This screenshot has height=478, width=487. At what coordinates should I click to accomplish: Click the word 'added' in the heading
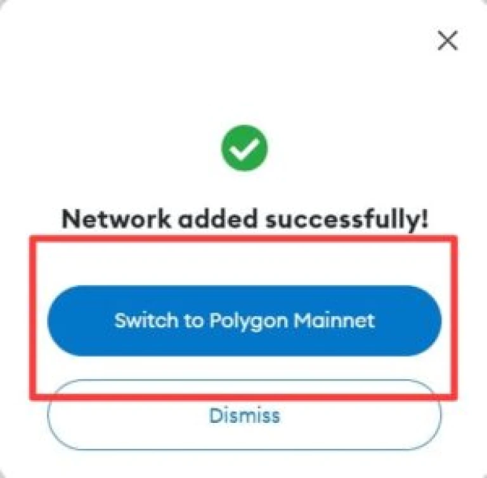(218, 218)
